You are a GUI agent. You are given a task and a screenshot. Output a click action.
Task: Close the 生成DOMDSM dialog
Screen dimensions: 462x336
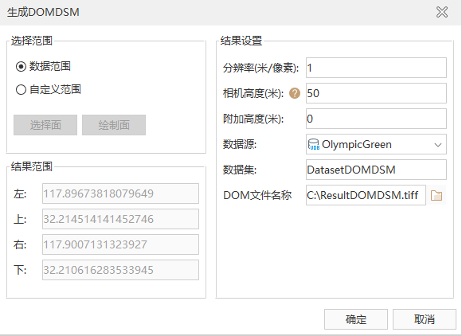[442, 13]
